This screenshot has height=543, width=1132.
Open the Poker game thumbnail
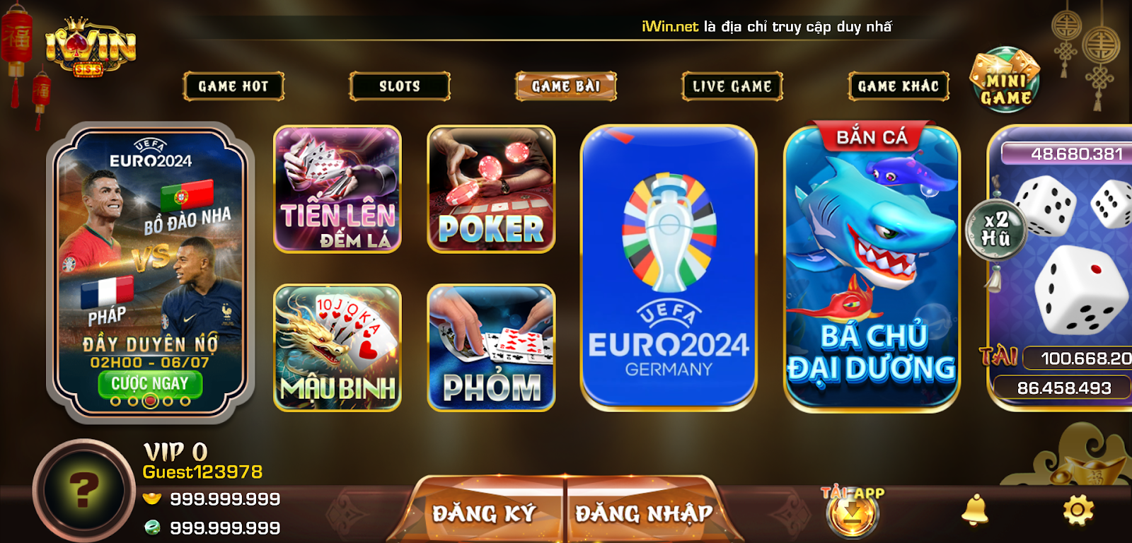coord(491,189)
